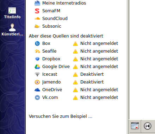Click the Meine Internetradios icon
This screenshot has height=134, width=155.
pos(37,3)
